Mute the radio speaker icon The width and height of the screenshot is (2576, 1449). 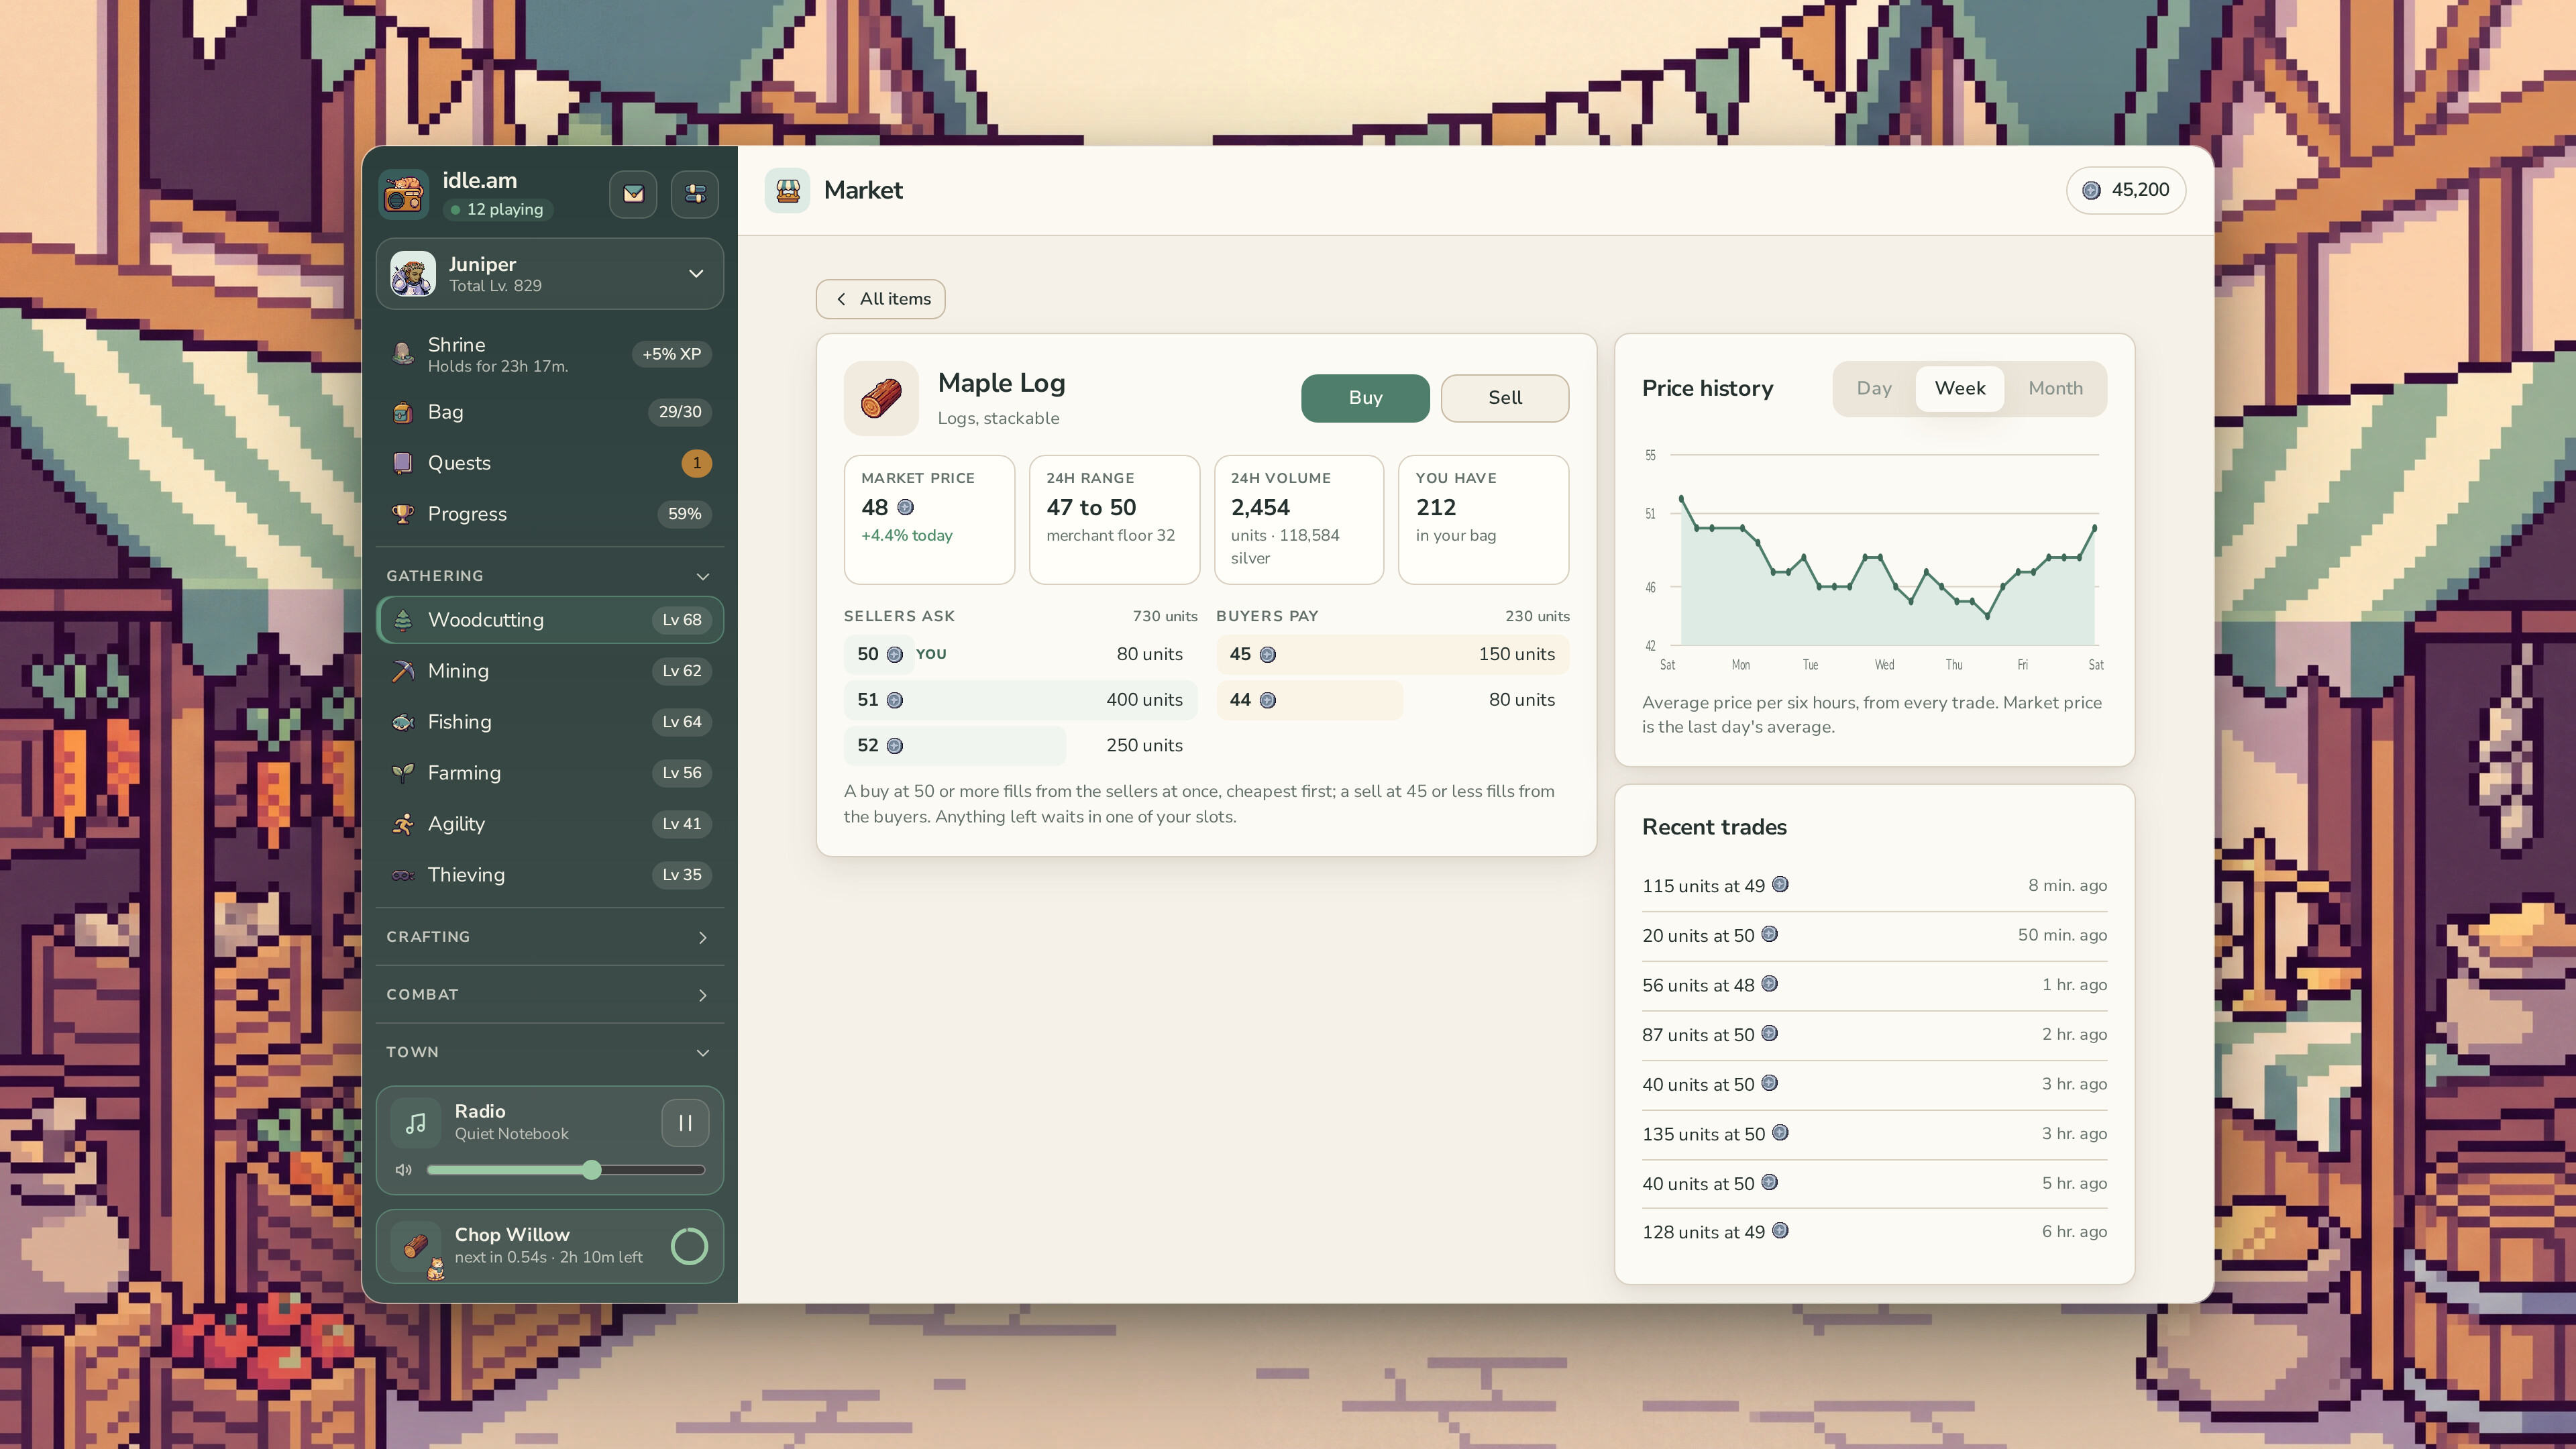click(403, 1170)
